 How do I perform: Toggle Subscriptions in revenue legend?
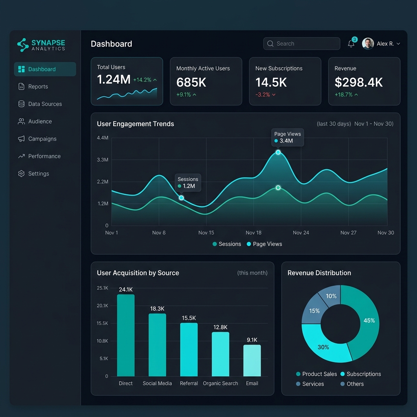[x=361, y=374]
